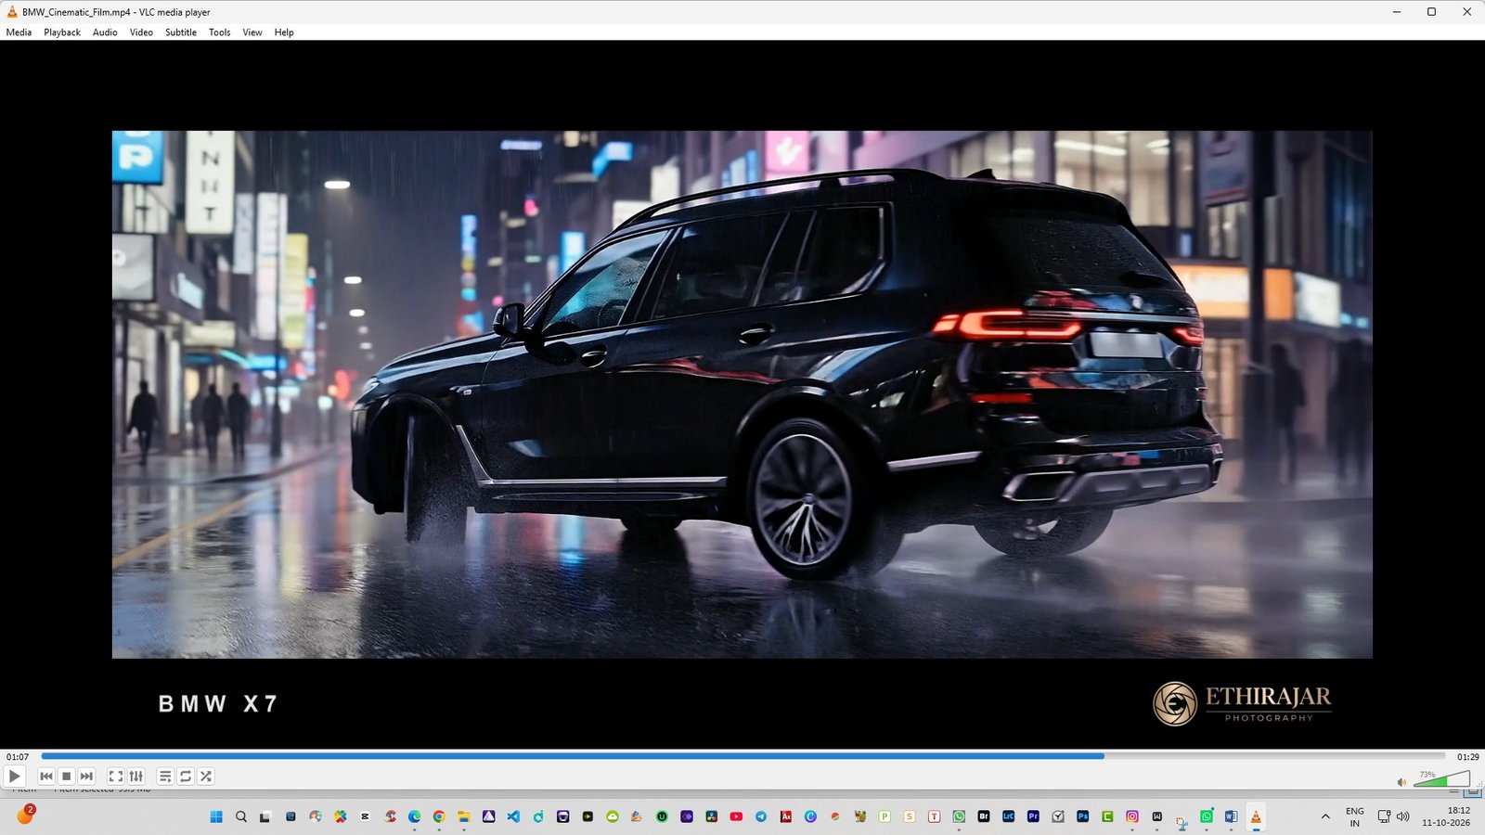
Task: Open Adobe Photoshop from the taskbar
Action: click(1082, 816)
